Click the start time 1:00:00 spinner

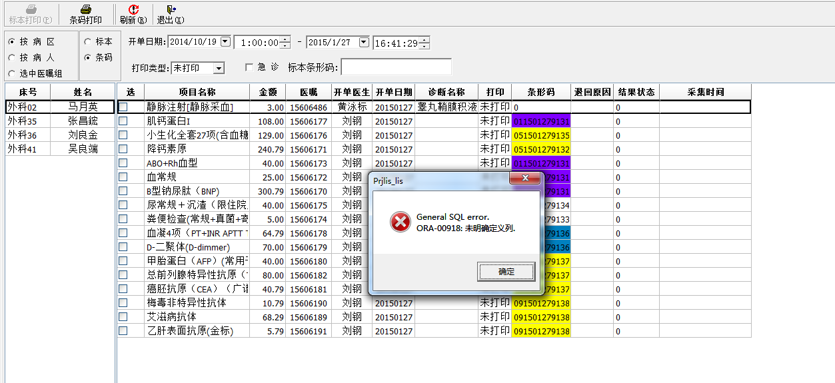(x=285, y=43)
